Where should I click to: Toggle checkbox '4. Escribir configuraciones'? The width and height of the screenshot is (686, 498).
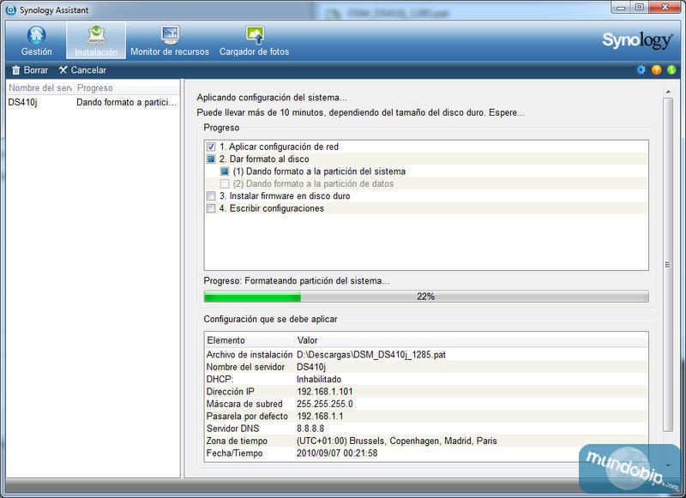tap(211, 208)
